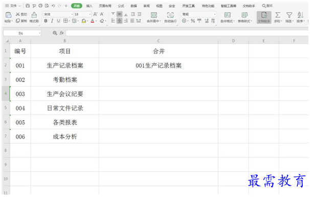Increase indent icon in alignment group
The height and width of the screenshot is (197, 310).
pos(139,14)
